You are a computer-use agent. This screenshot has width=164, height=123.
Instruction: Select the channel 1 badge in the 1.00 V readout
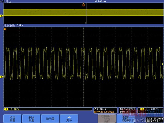point(6,109)
